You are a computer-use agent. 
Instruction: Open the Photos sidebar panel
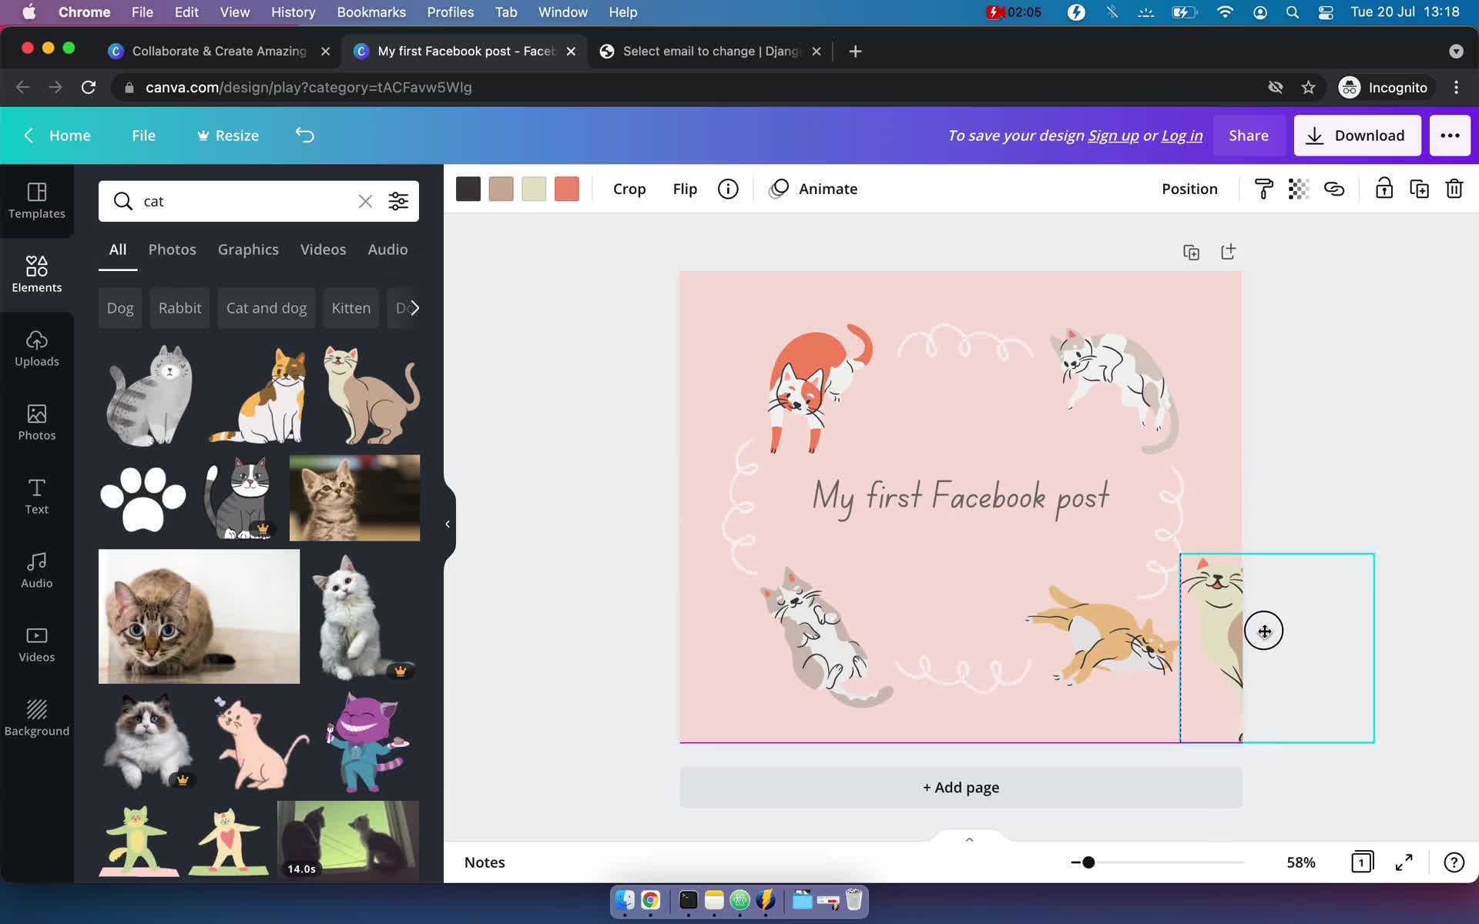37,422
